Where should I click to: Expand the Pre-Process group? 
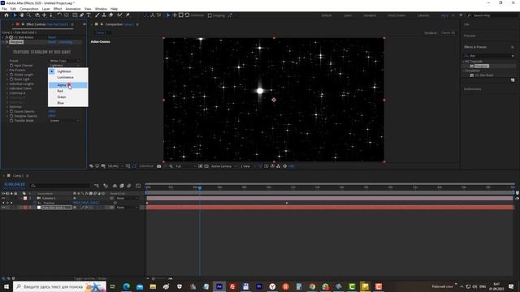[7, 71]
